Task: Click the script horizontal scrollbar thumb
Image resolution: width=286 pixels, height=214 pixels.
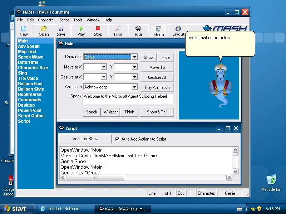Action: click(x=95, y=178)
